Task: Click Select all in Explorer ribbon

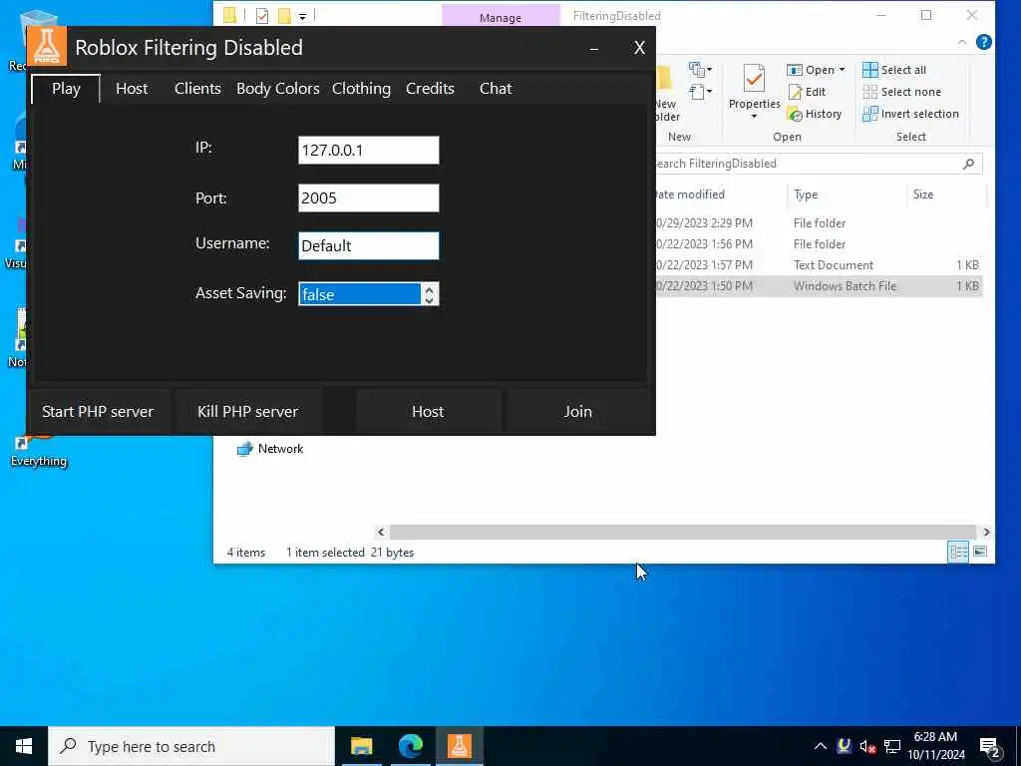Action: (x=894, y=70)
